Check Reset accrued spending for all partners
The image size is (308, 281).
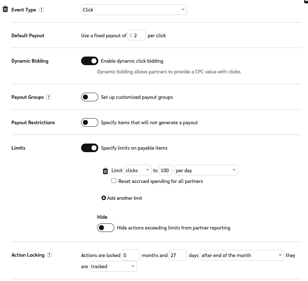(x=114, y=181)
